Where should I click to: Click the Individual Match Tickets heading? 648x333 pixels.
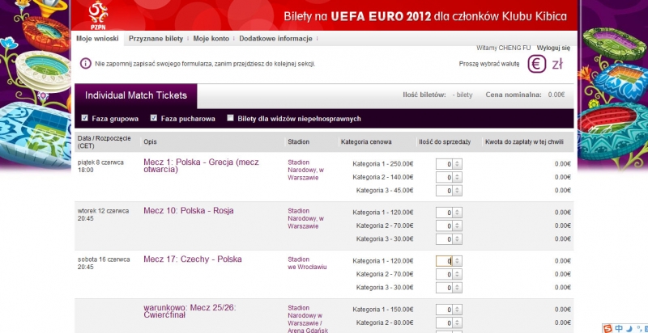(x=136, y=95)
